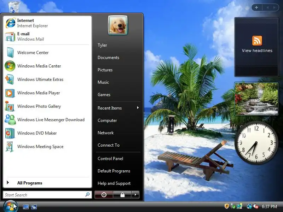
Task: Add a gadget with sidebar plus button
Action: coord(256,7)
